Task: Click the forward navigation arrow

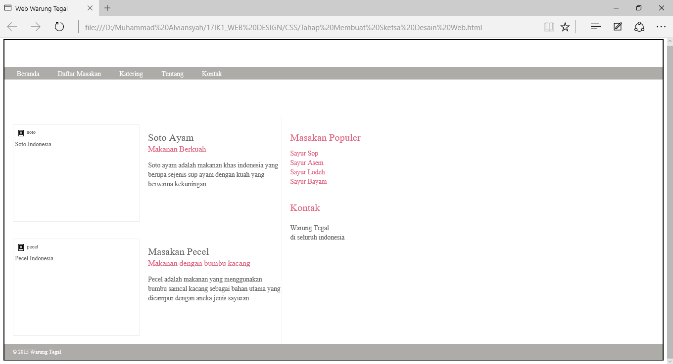Action: [34, 27]
